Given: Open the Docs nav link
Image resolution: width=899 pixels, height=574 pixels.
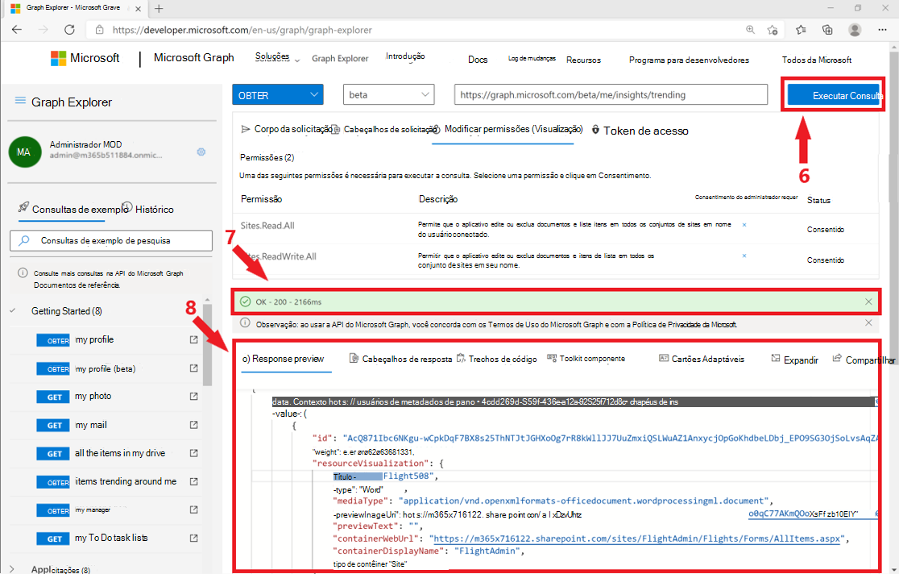Looking at the screenshot, I should click(478, 60).
